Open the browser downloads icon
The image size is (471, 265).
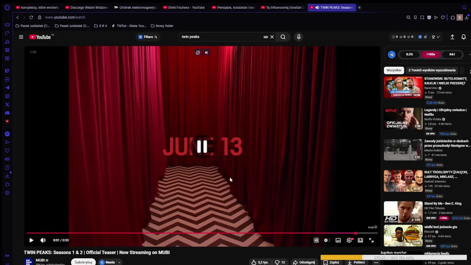(x=466, y=17)
